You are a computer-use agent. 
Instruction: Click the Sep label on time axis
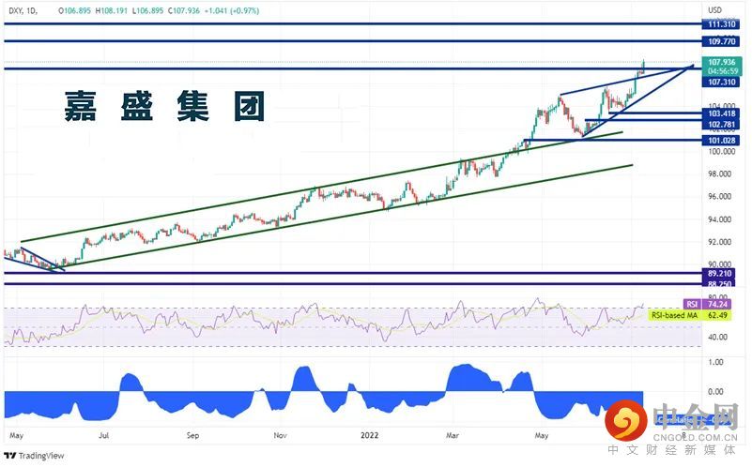192,435
